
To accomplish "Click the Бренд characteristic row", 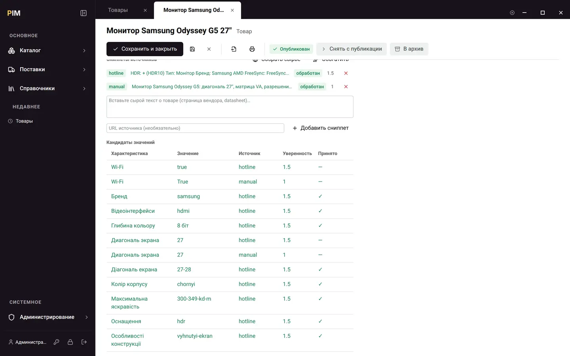I will pos(230,197).
